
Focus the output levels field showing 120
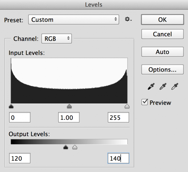tap(20, 158)
